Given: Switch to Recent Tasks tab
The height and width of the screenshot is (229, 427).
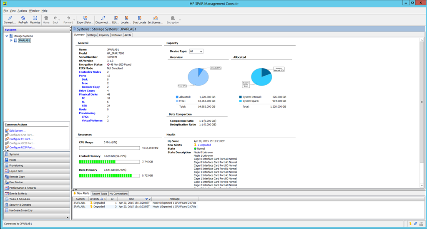Looking at the screenshot, I should click(99, 194).
